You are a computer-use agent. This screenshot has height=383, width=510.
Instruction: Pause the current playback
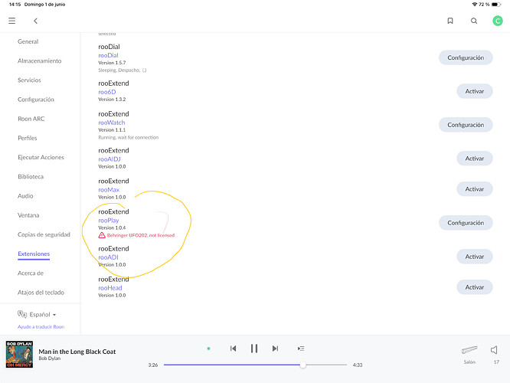(254, 349)
